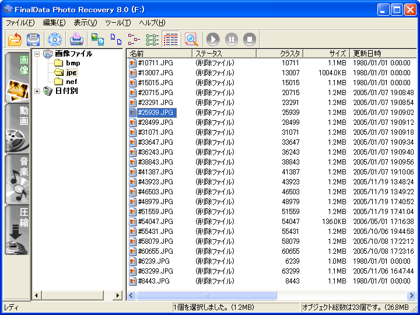Select the 日付別 tree item
Viewport: 420px width, 315px height.
coord(66,91)
